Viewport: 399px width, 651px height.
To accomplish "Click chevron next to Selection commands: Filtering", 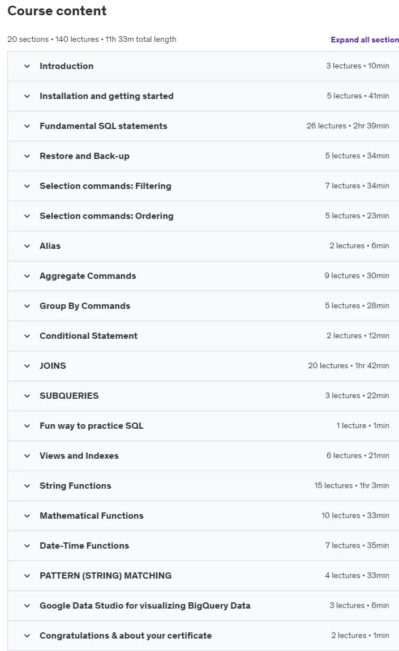I will click(x=27, y=186).
